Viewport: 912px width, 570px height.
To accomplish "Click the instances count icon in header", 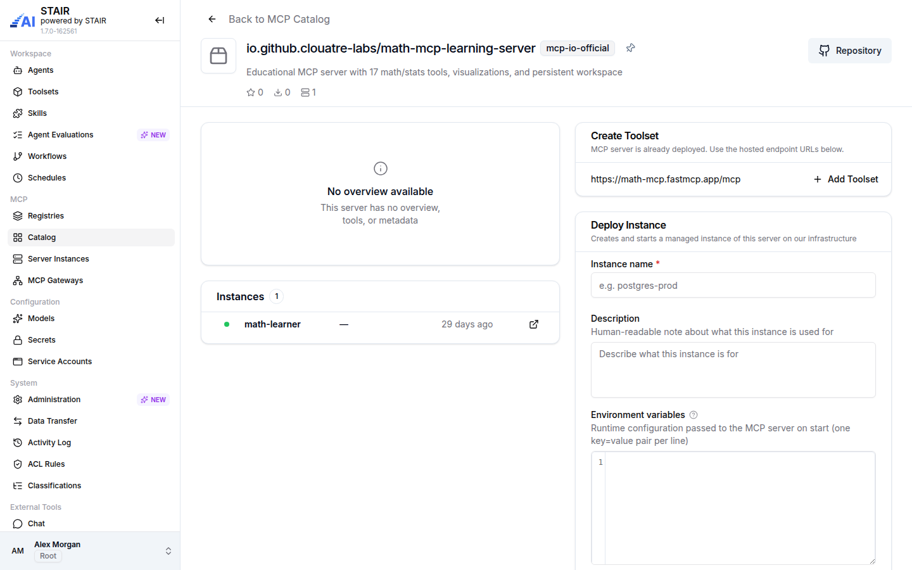I will click(305, 92).
